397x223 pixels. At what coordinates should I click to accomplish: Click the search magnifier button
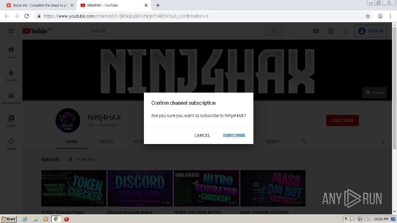(x=275, y=31)
